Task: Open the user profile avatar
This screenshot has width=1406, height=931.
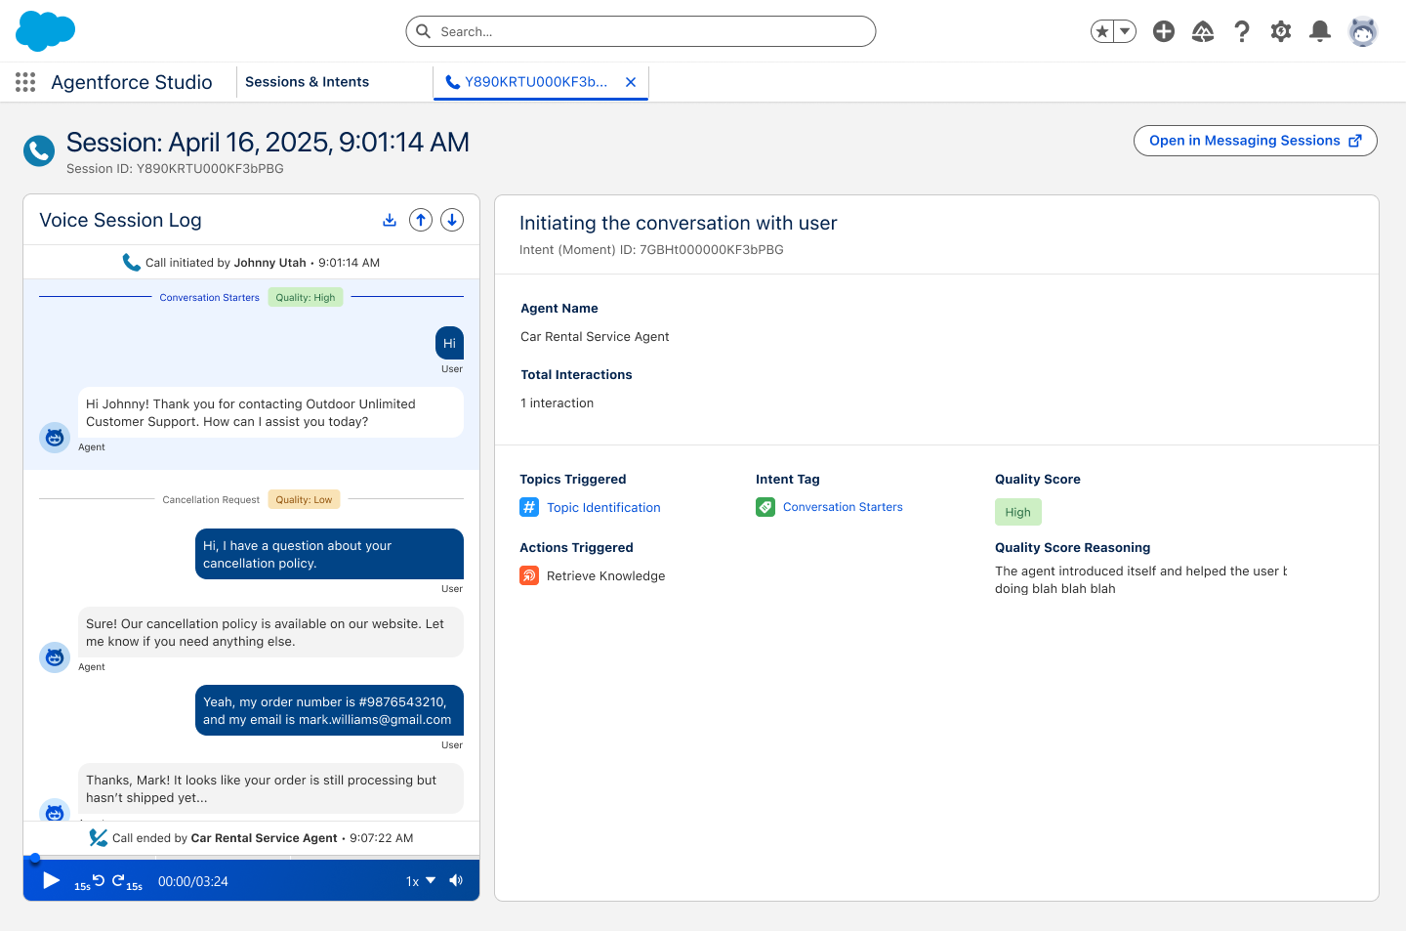Action: tap(1363, 31)
